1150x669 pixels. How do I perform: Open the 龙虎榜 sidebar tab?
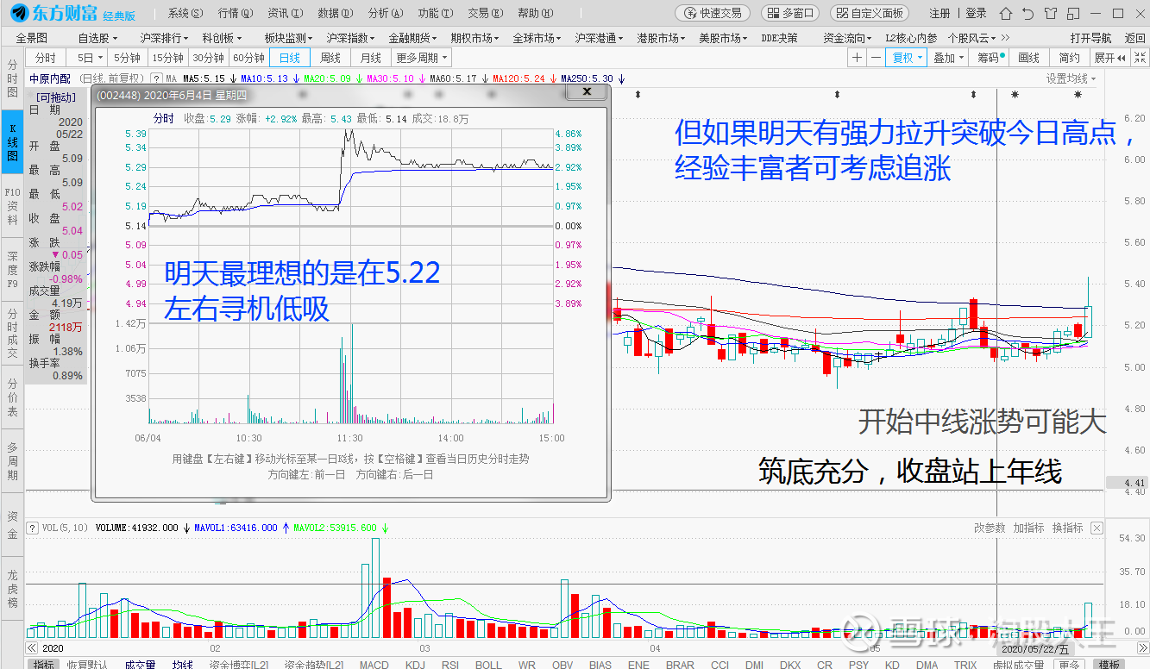click(12, 589)
